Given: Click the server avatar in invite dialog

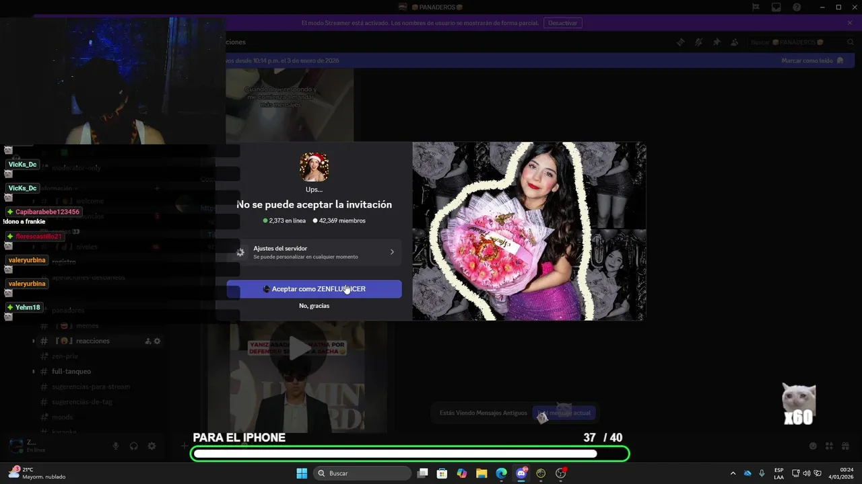Looking at the screenshot, I should click(314, 167).
